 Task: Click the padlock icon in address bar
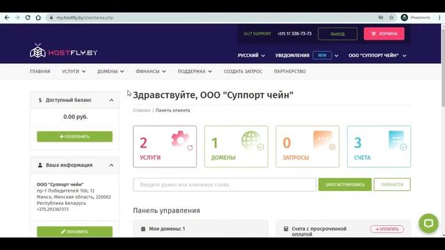pos(51,17)
